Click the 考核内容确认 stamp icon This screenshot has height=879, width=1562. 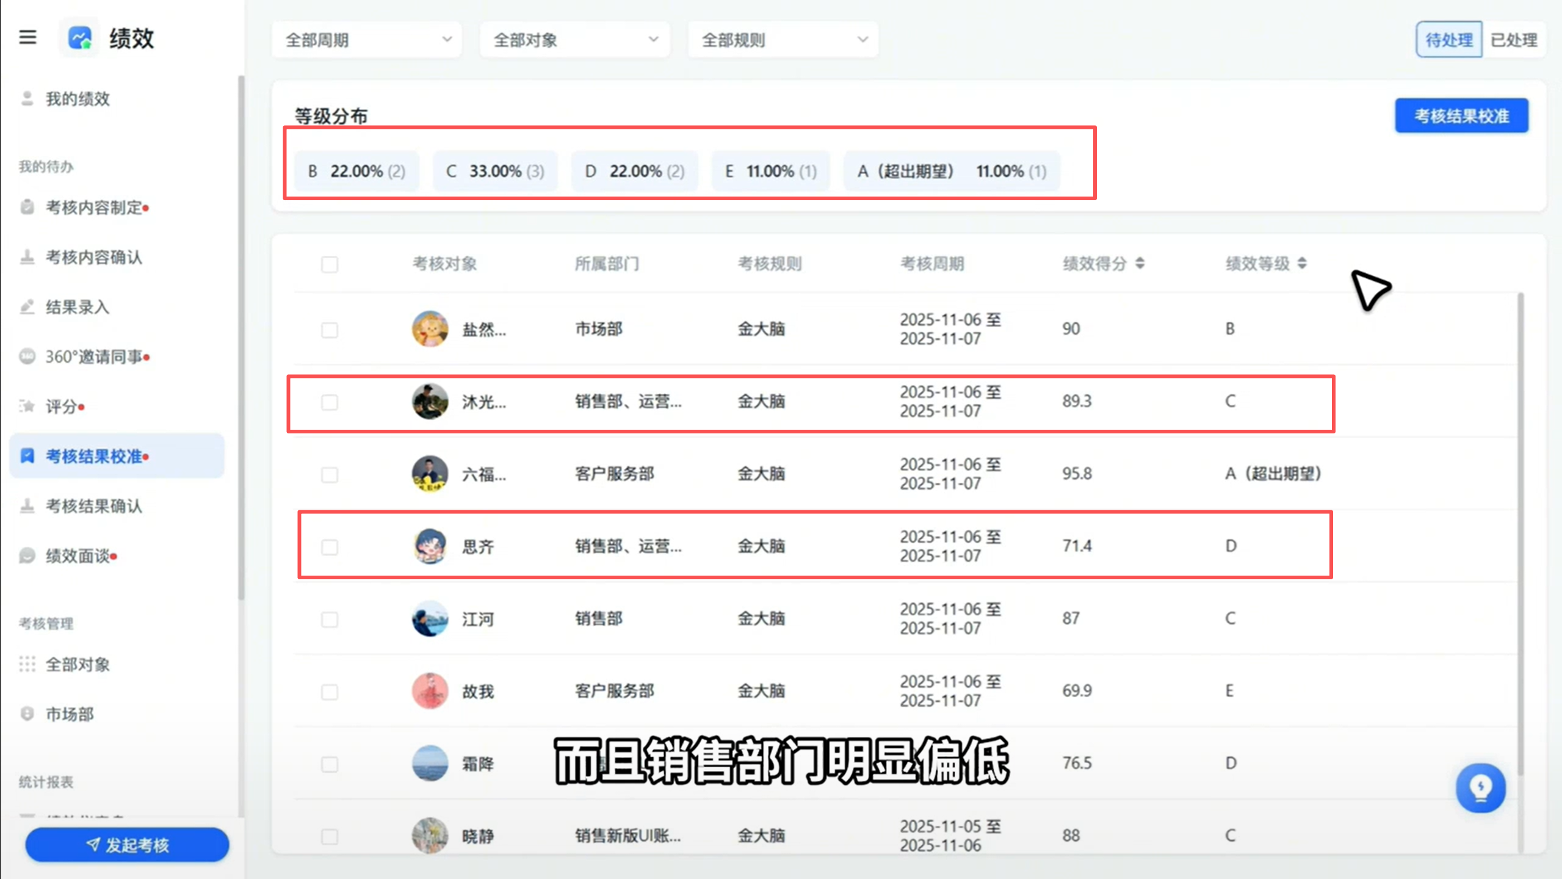tap(27, 257)
